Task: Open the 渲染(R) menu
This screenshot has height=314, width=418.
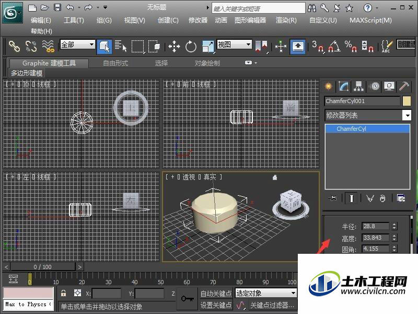Action: (x=286, y=20)
